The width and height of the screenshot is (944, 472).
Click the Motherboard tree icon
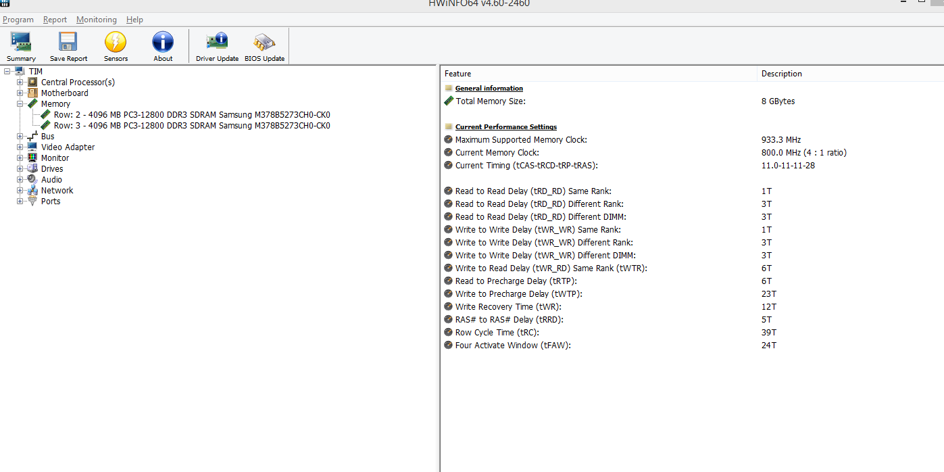(x=32, y=93)
